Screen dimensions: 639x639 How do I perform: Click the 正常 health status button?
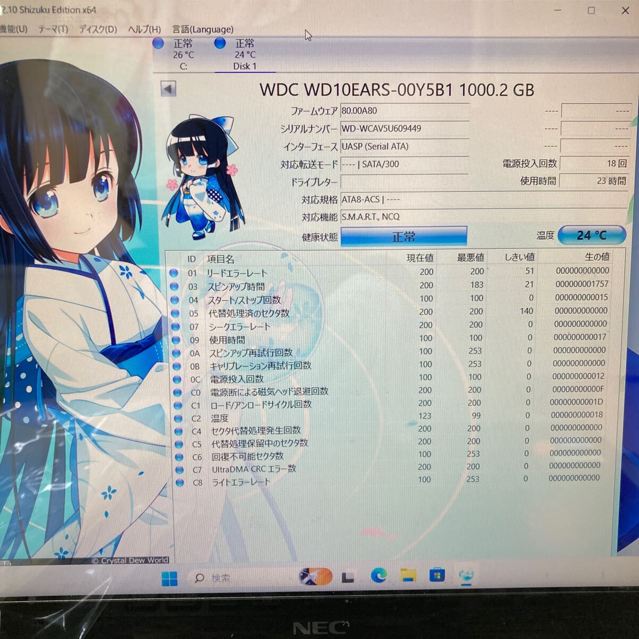click(404, 236)
